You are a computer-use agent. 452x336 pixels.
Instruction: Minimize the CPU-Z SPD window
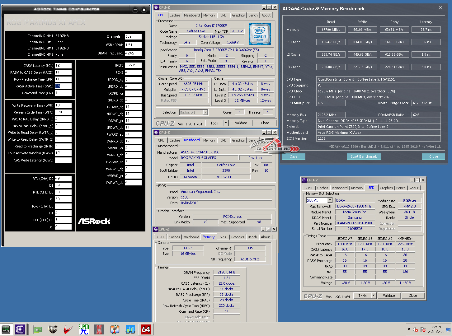tap(412, 180)
